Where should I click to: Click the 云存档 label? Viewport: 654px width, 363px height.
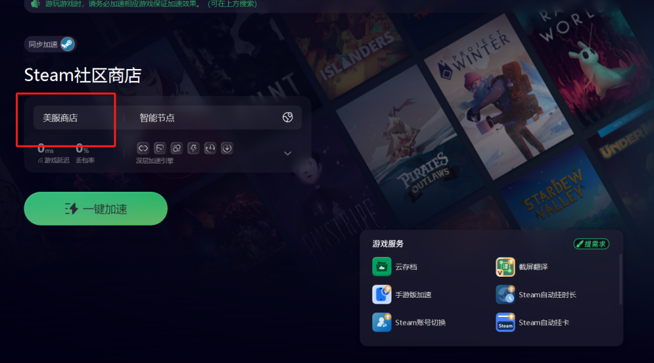pyautogui.click(x=406, y=267)
